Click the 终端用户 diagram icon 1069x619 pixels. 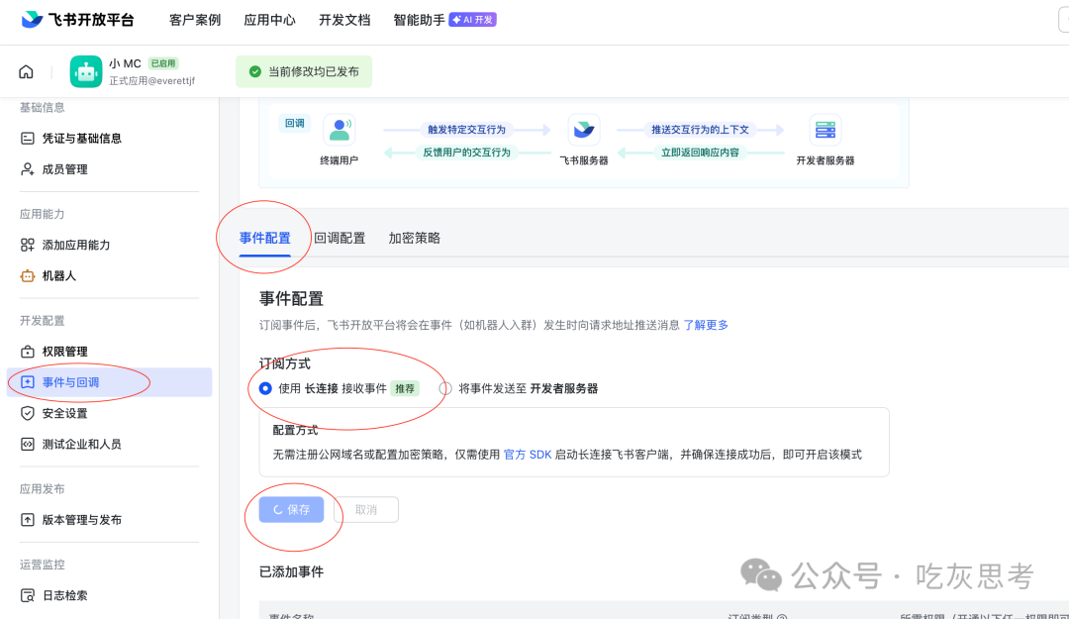pyautogui.click(x=339, y=130)
